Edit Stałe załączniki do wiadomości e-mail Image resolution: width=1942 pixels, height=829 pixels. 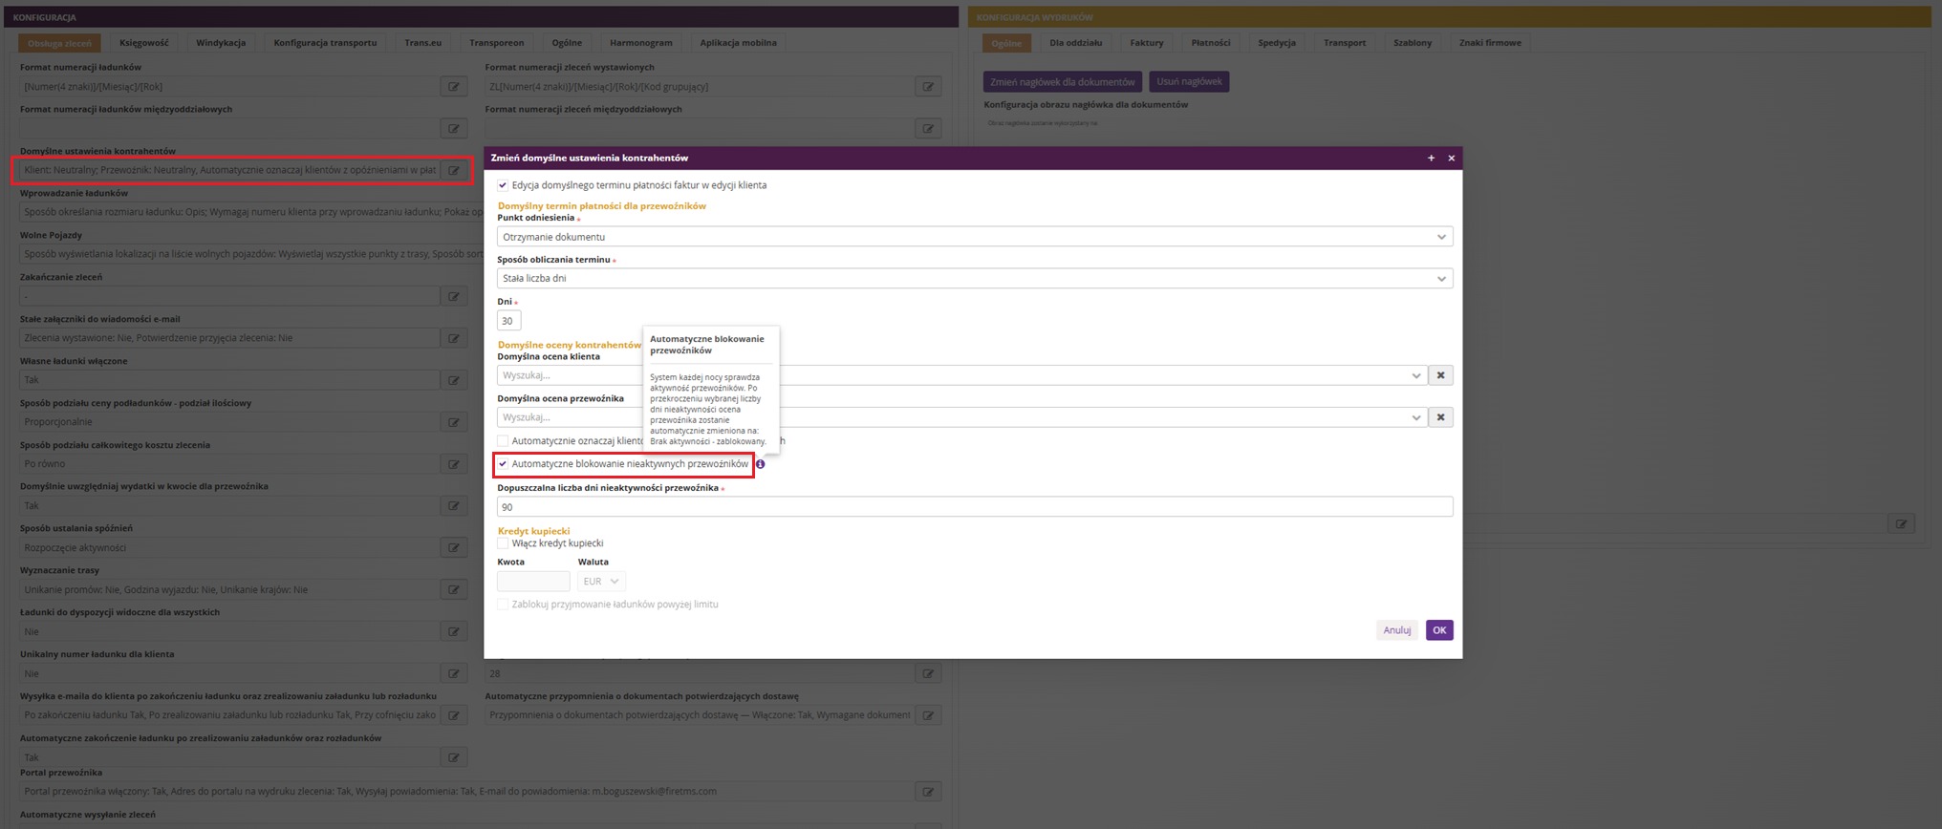pyautogui.click(x=454, y=338)
